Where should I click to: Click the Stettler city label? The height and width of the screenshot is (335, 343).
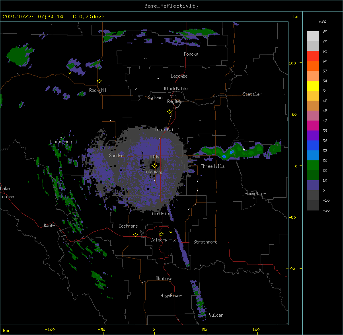[252, 94]
